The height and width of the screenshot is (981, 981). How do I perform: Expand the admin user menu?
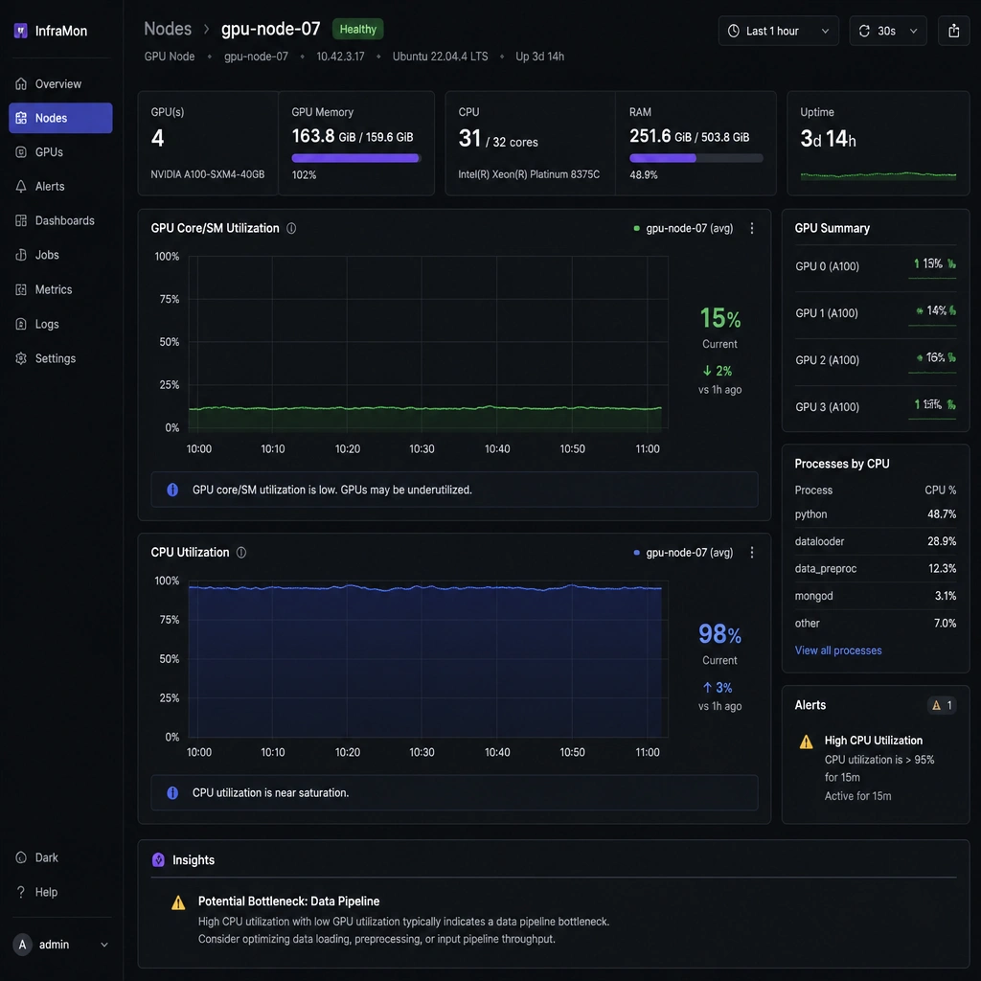click(x=60, y=945)
